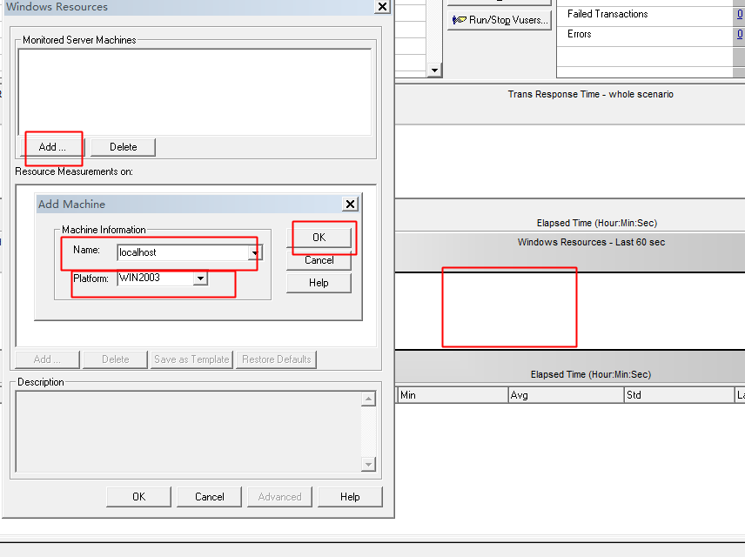Click Cancel at bottom of Windows Resources
The image size is (745, 557).
[x=209, y=497]
